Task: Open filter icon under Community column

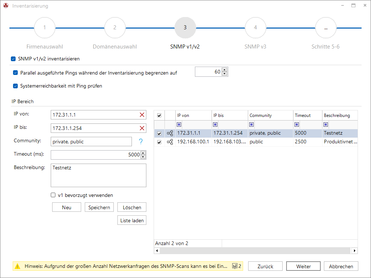Action: (x=251, y=125)
